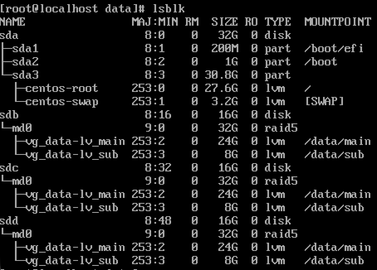Select the sda1 partition entry

click(x=25, y=48)
